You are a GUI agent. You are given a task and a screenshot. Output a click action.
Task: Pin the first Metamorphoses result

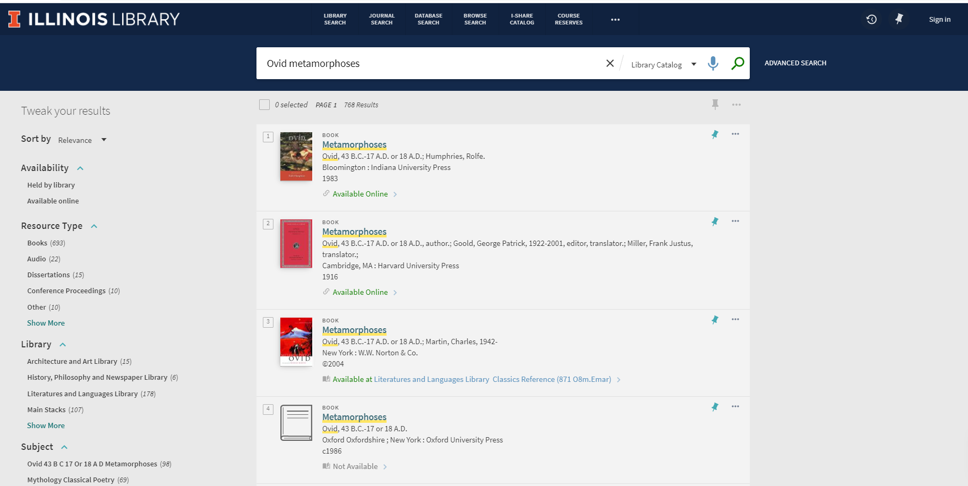(715, 134)
